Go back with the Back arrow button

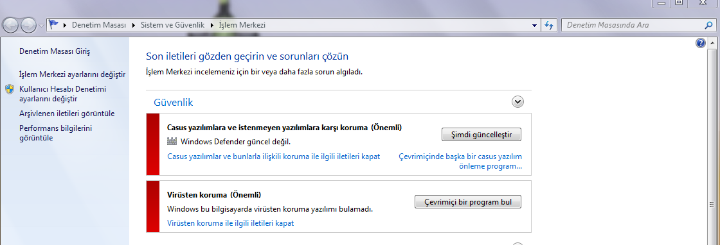(x=11, y=25)
